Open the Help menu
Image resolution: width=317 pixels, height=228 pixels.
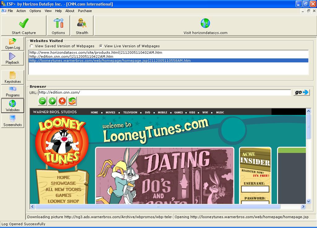[x=58, y=11]
